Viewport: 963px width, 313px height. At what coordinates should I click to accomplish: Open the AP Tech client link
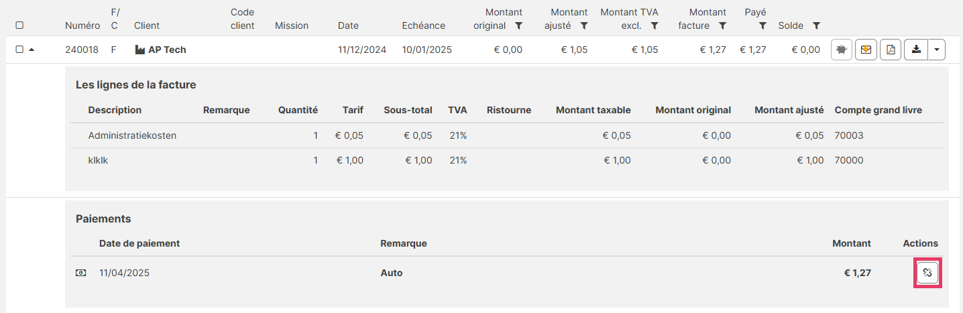[x=167, y=50]
